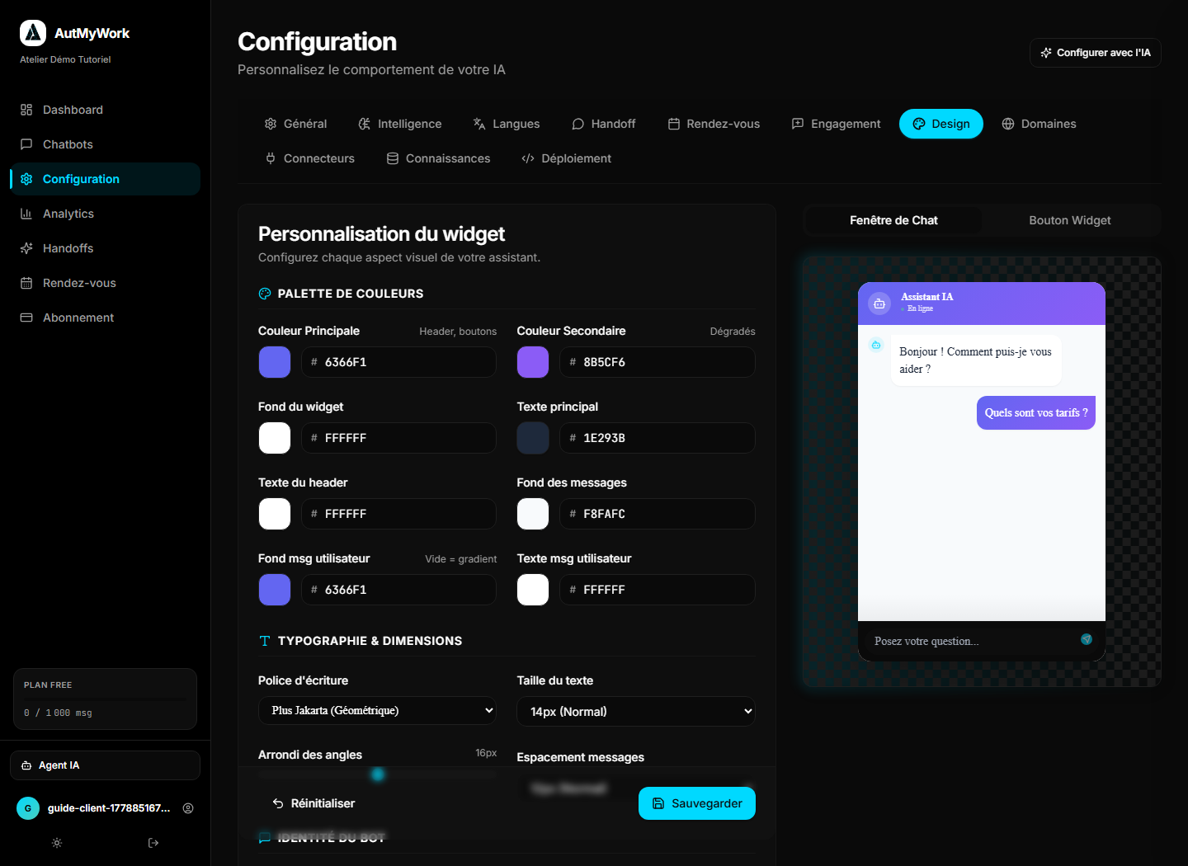
Task: Open the Déploiement tab
Action: coord(567,158)
